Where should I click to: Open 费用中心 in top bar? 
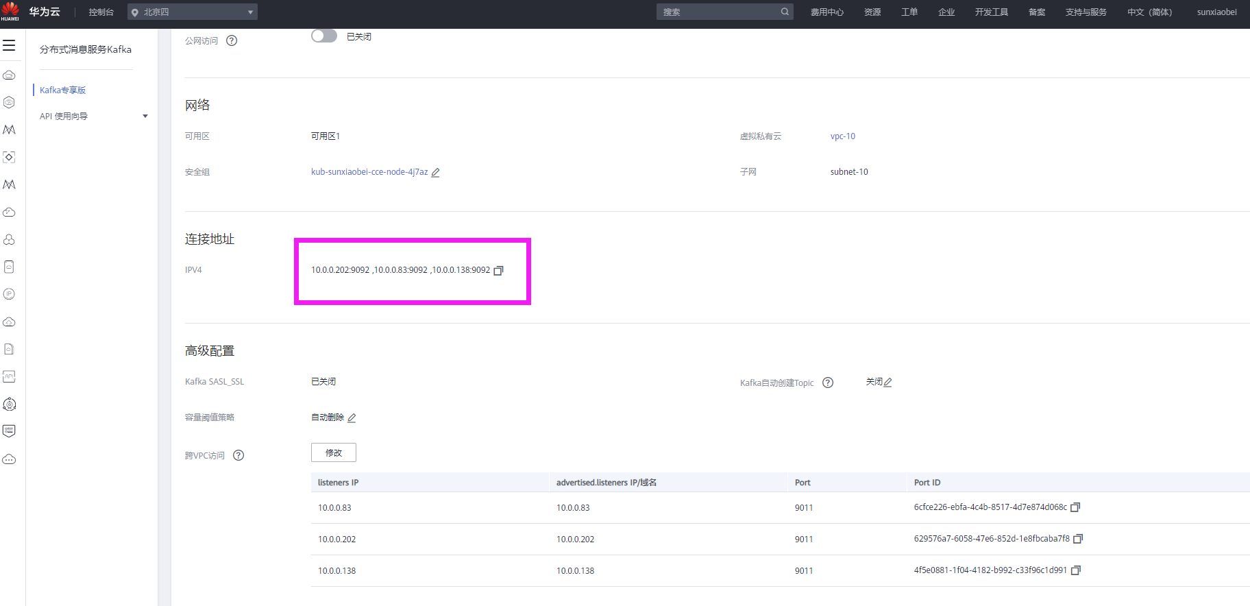tap(827, 12)
